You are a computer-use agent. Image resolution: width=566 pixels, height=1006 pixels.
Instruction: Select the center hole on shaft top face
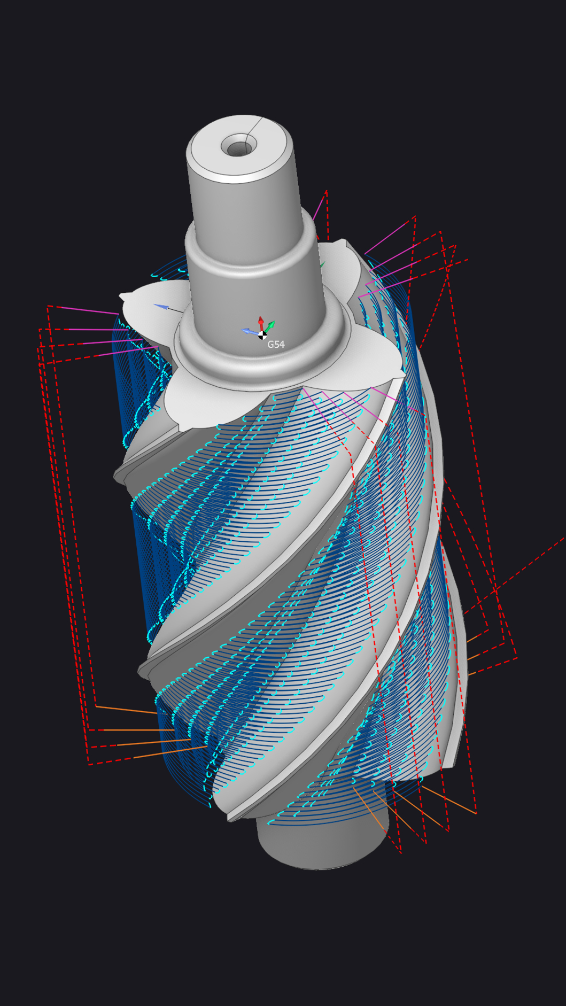(238, 147)
